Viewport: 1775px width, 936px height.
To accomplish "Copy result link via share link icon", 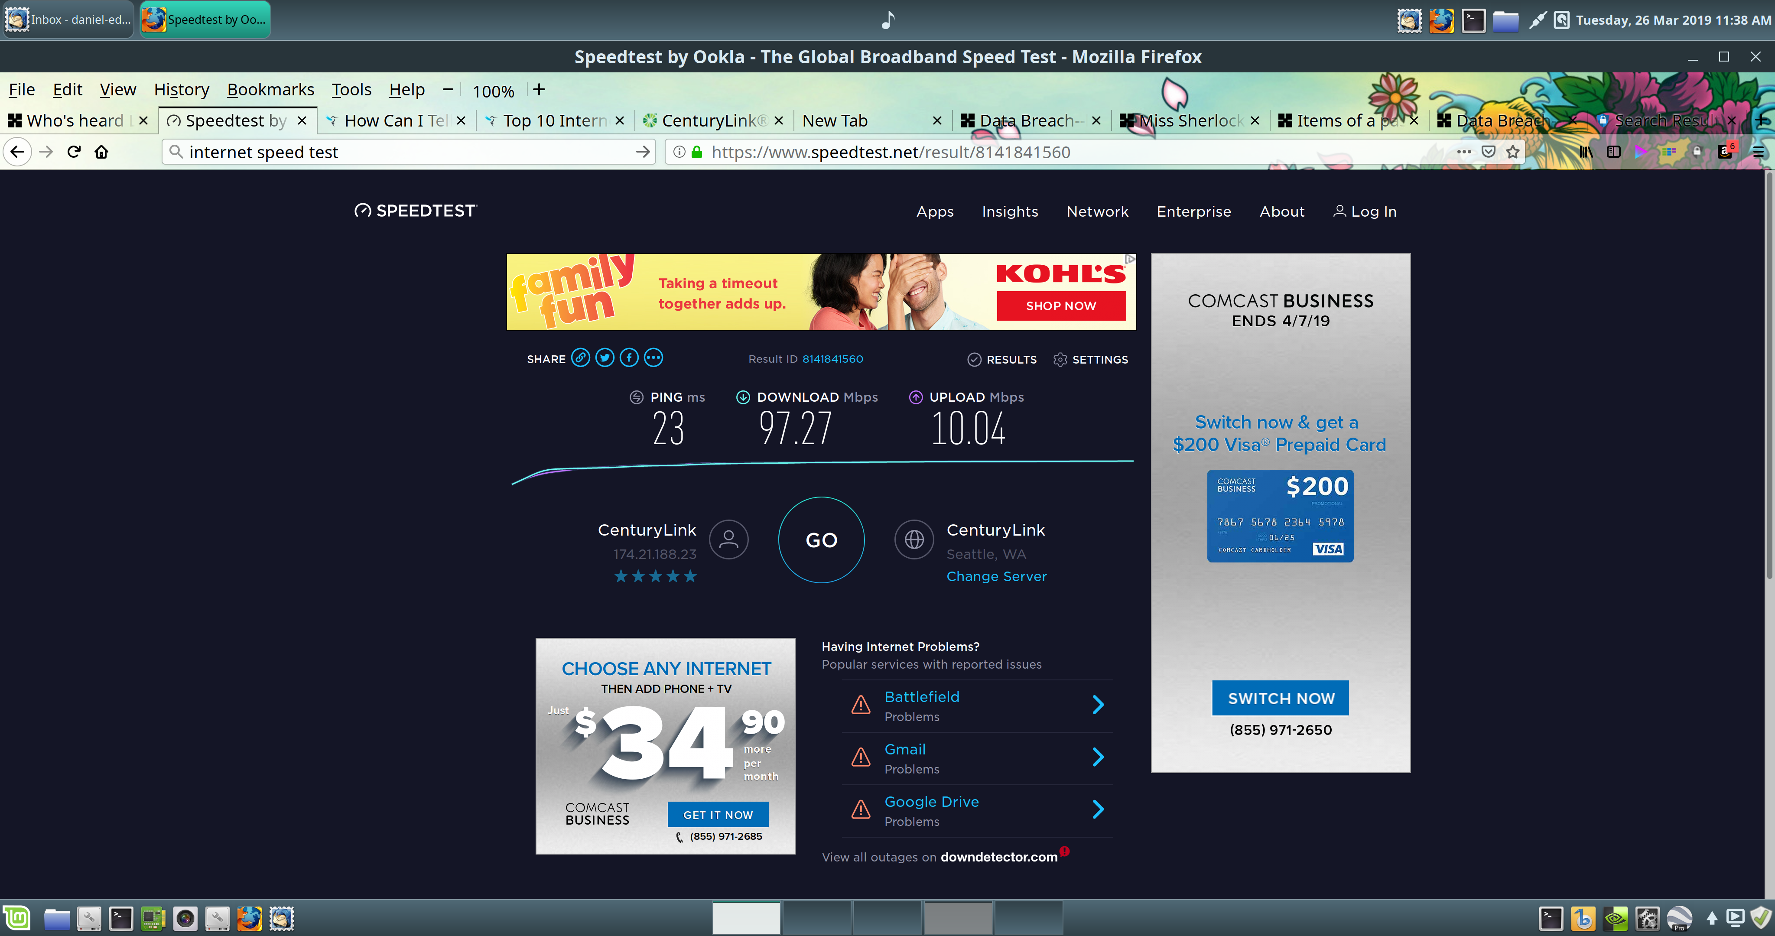I will [580, 358].
